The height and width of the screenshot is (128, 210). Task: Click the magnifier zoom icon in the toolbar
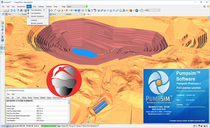tap(89, 10)
